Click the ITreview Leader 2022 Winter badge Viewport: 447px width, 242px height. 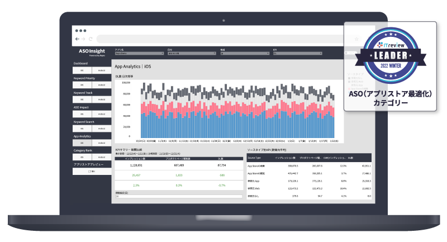[x=391, y=55]
